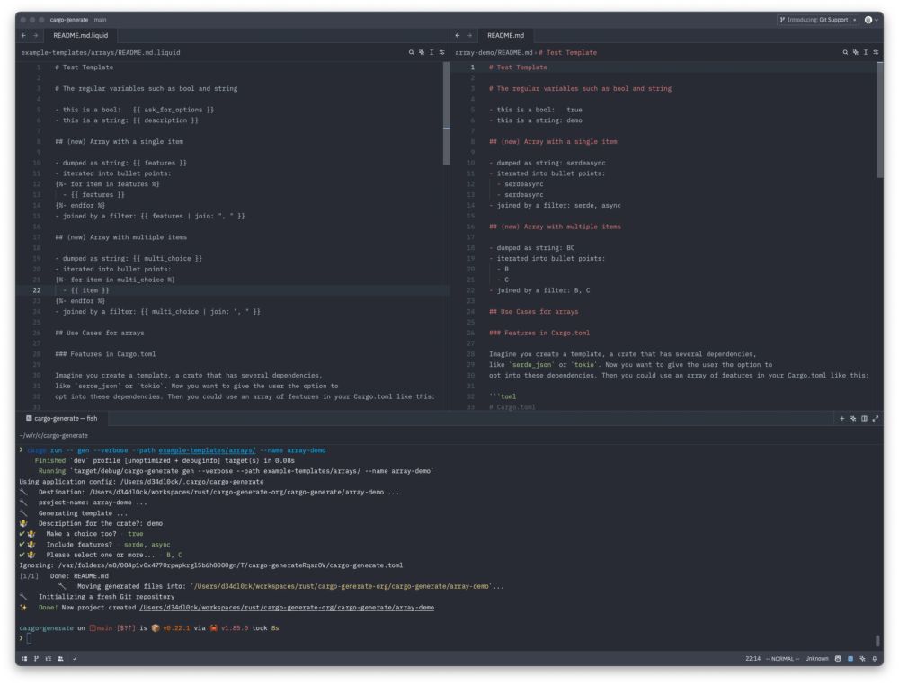Click Introducing: Git Support banner
Viewport: 899px width, 685px height.
click(814, 20)
